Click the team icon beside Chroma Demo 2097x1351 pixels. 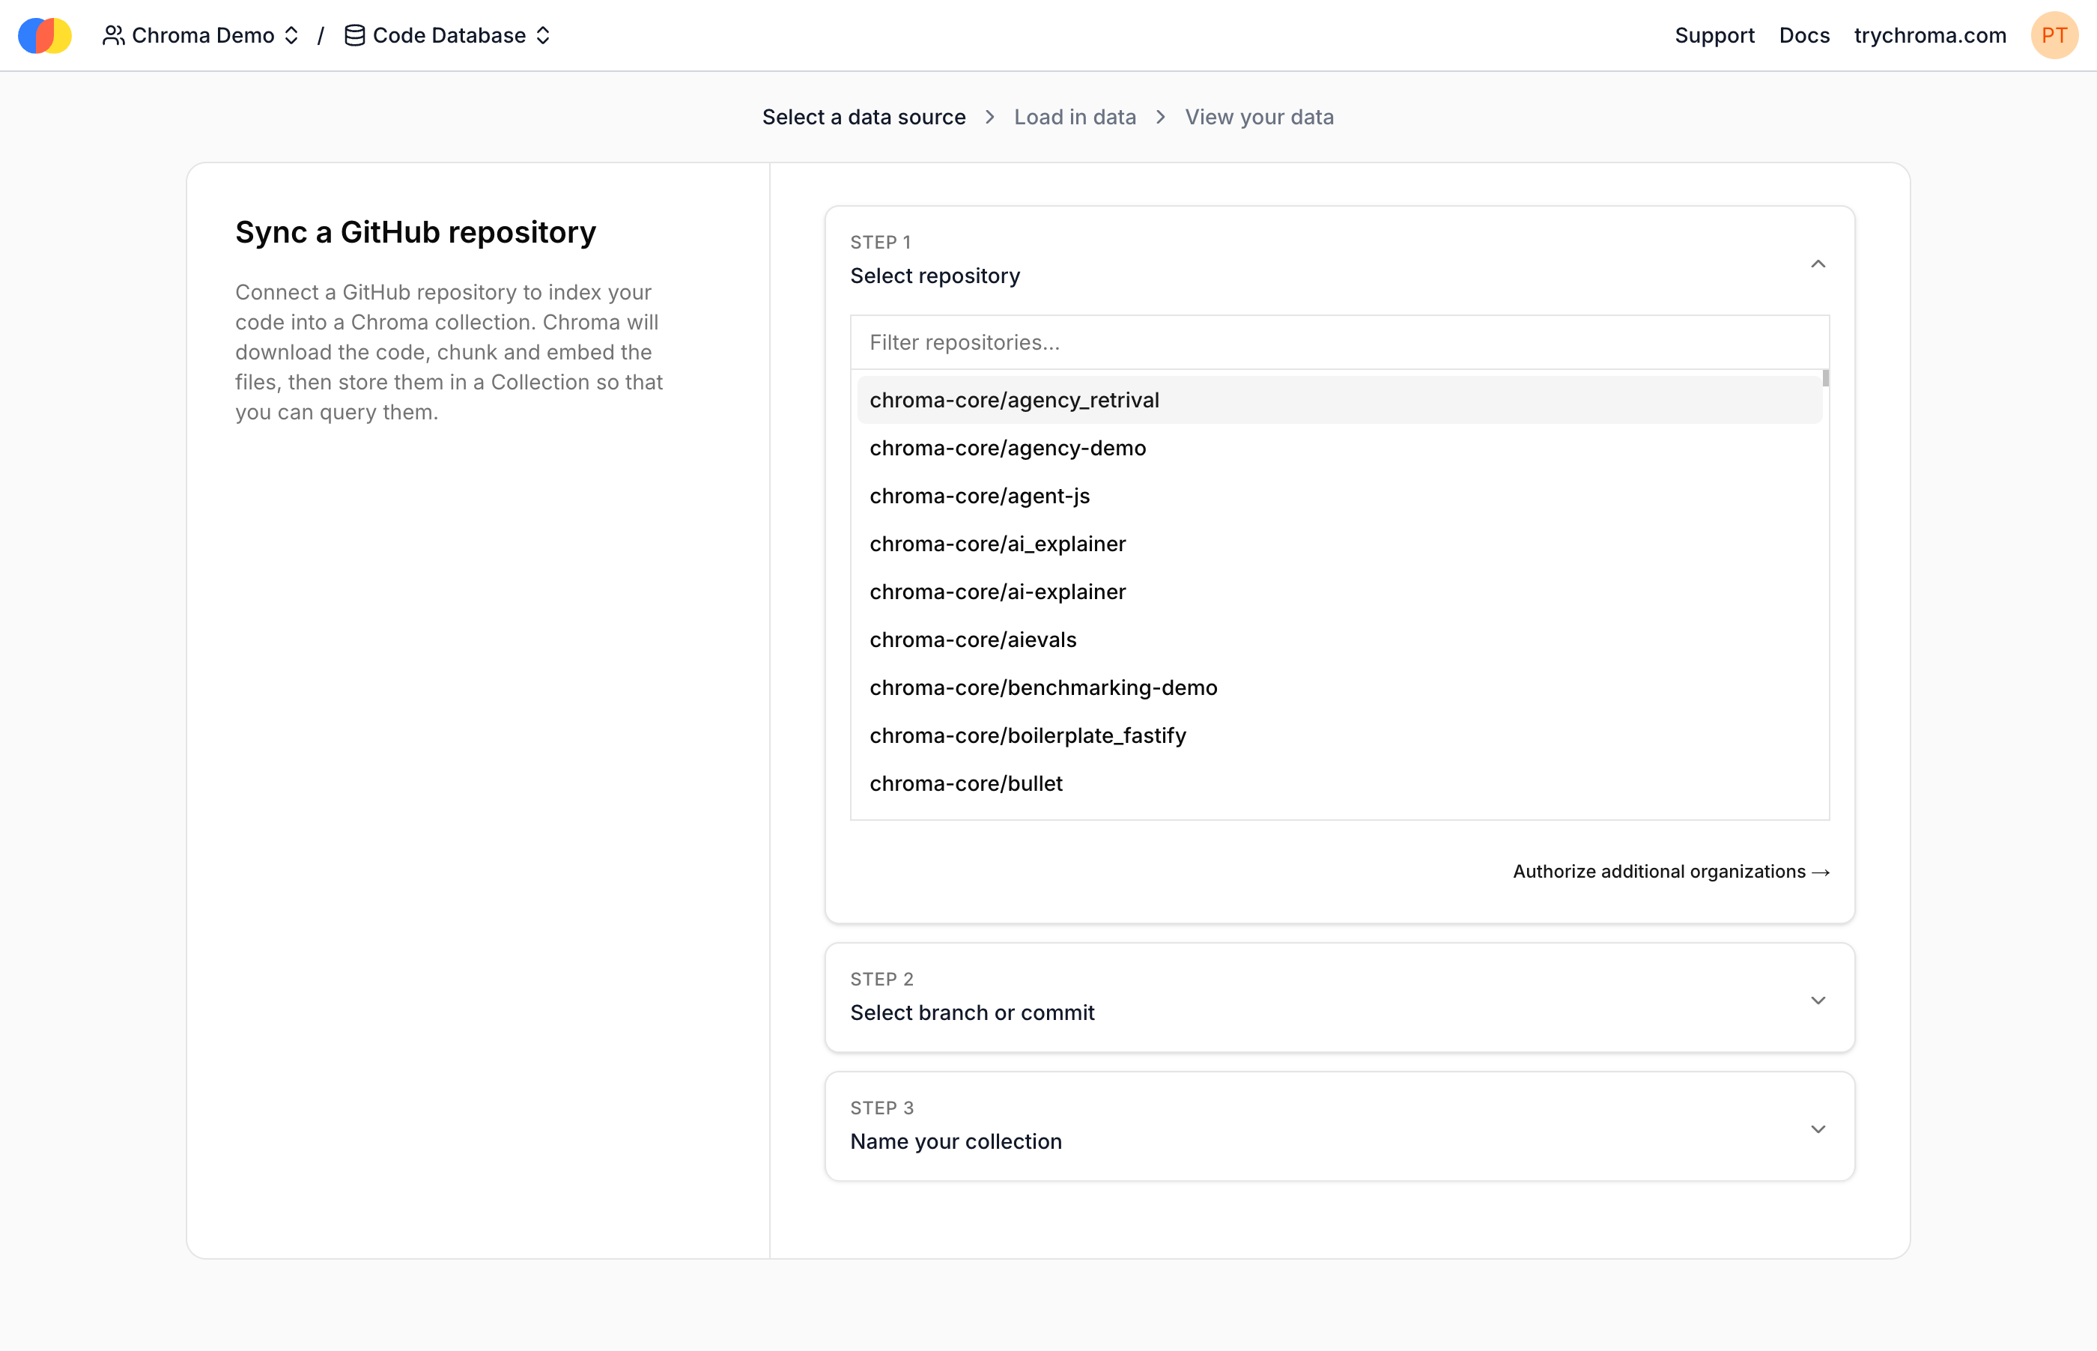pos(113,35)
